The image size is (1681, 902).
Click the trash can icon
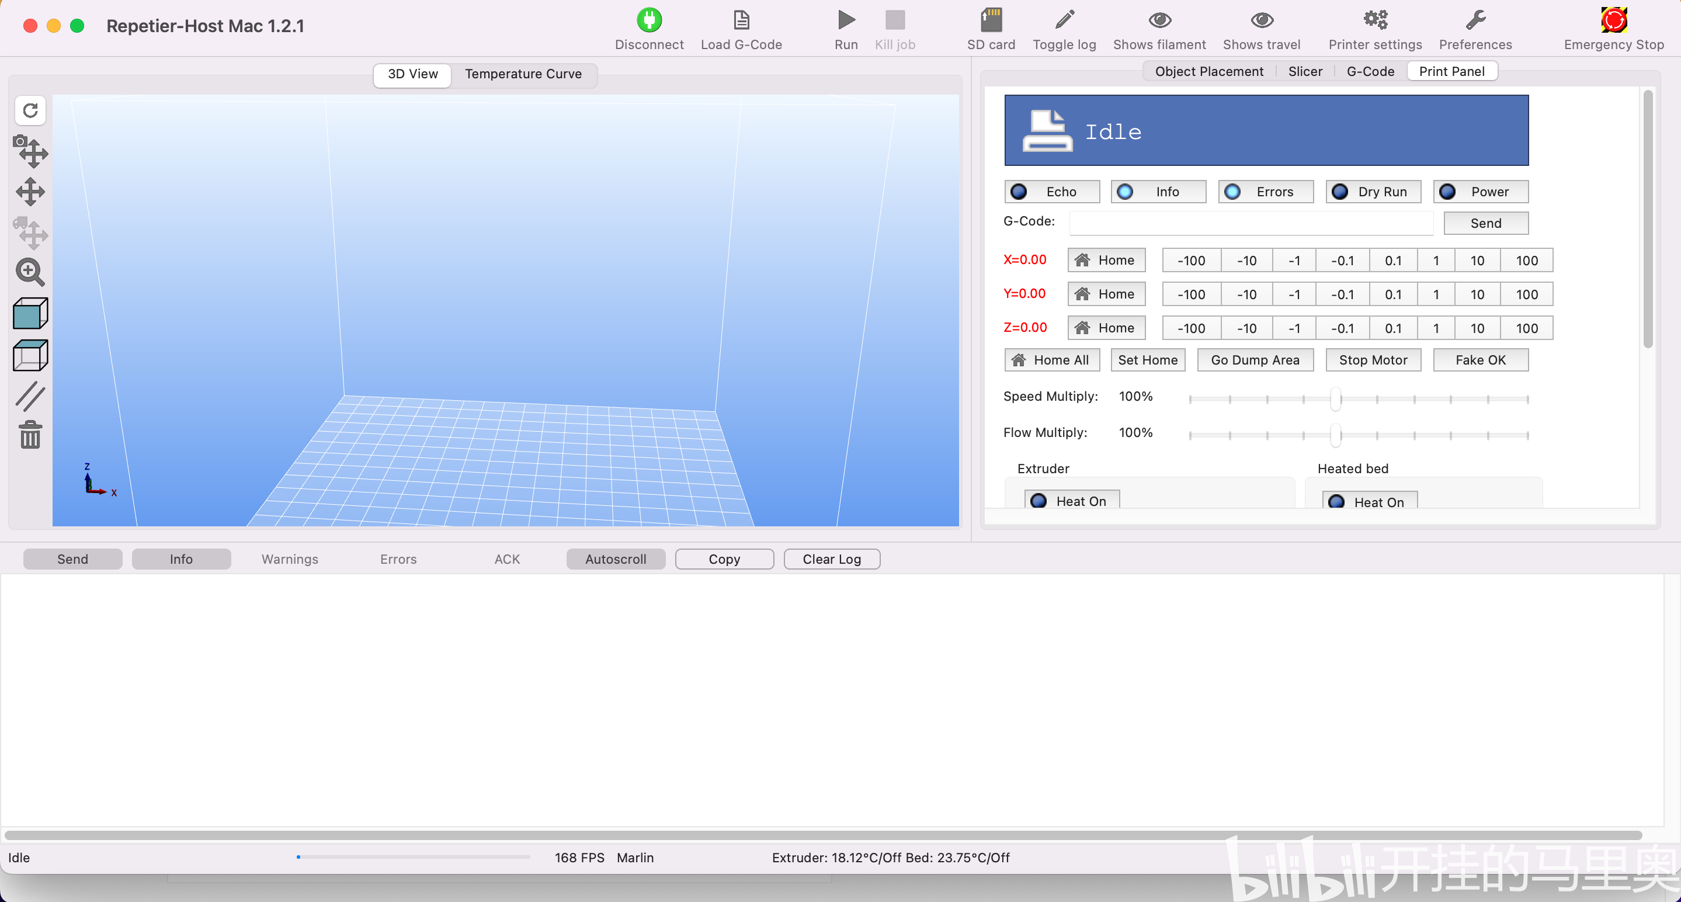pos(30,435)
